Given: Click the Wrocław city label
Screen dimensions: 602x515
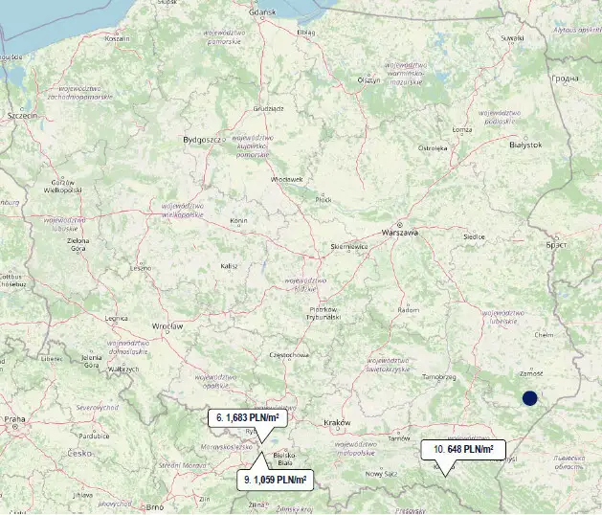Looking at the screenshot, I should [x=167, y=326].
